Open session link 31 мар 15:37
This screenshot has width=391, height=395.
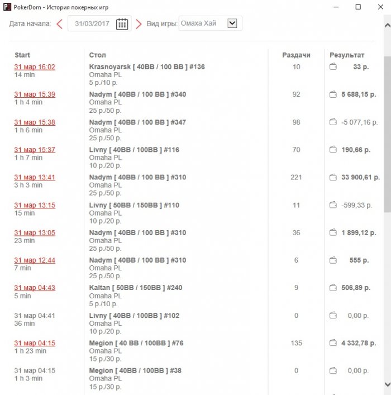tap(35, 150)
